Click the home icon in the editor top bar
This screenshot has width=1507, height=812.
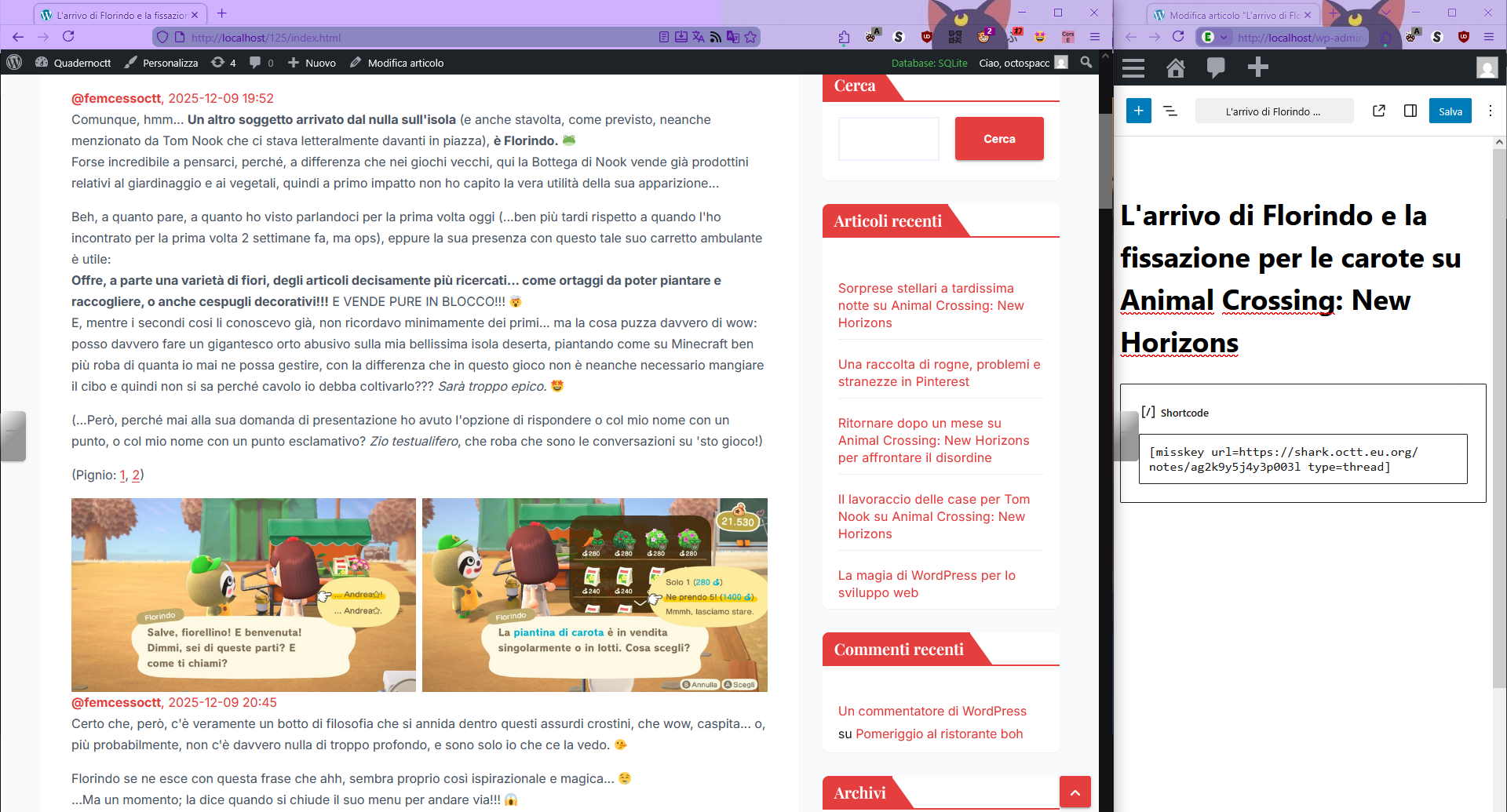[x=1175, y=68]
